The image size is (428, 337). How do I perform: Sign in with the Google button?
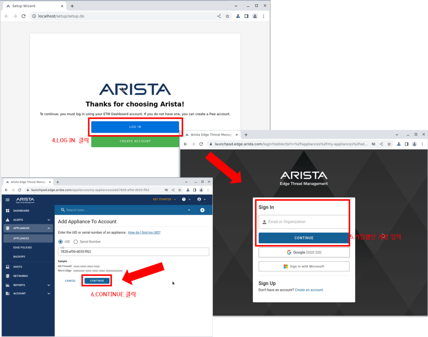coord(304,253)
